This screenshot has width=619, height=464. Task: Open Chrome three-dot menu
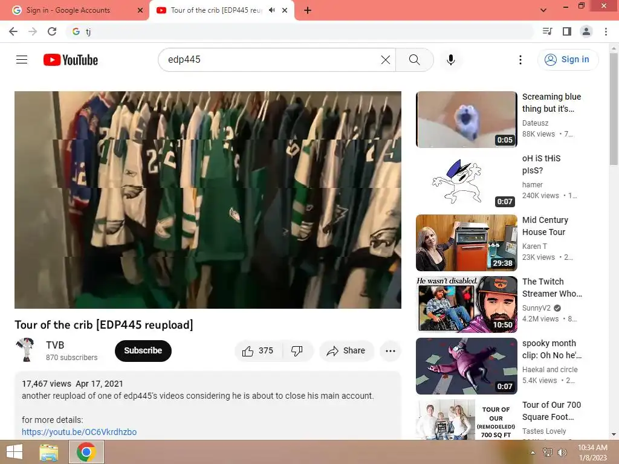(606, 31)
